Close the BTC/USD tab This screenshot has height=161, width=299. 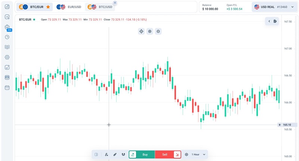115,3
